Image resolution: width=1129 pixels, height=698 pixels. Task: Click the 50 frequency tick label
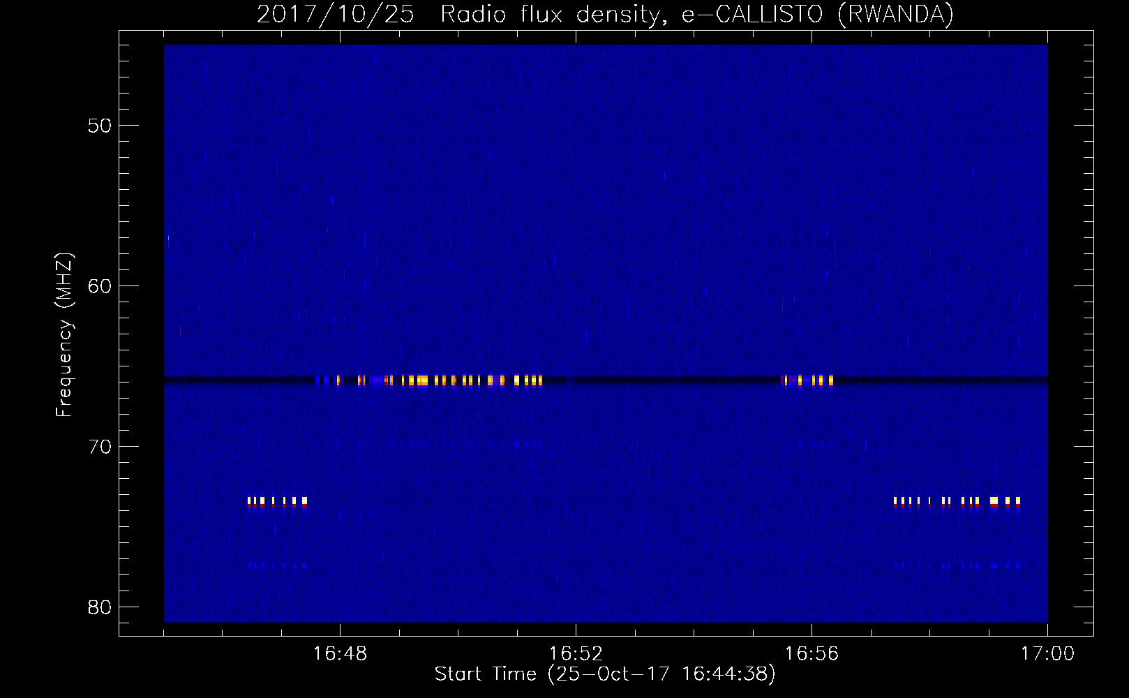coord(100,126)
